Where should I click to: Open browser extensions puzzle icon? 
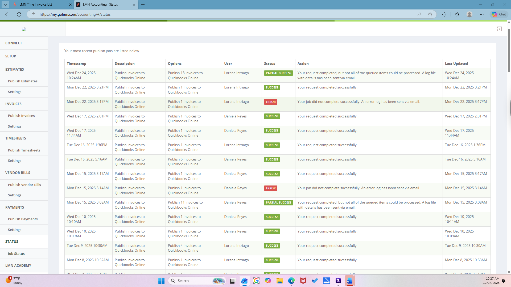444,14
